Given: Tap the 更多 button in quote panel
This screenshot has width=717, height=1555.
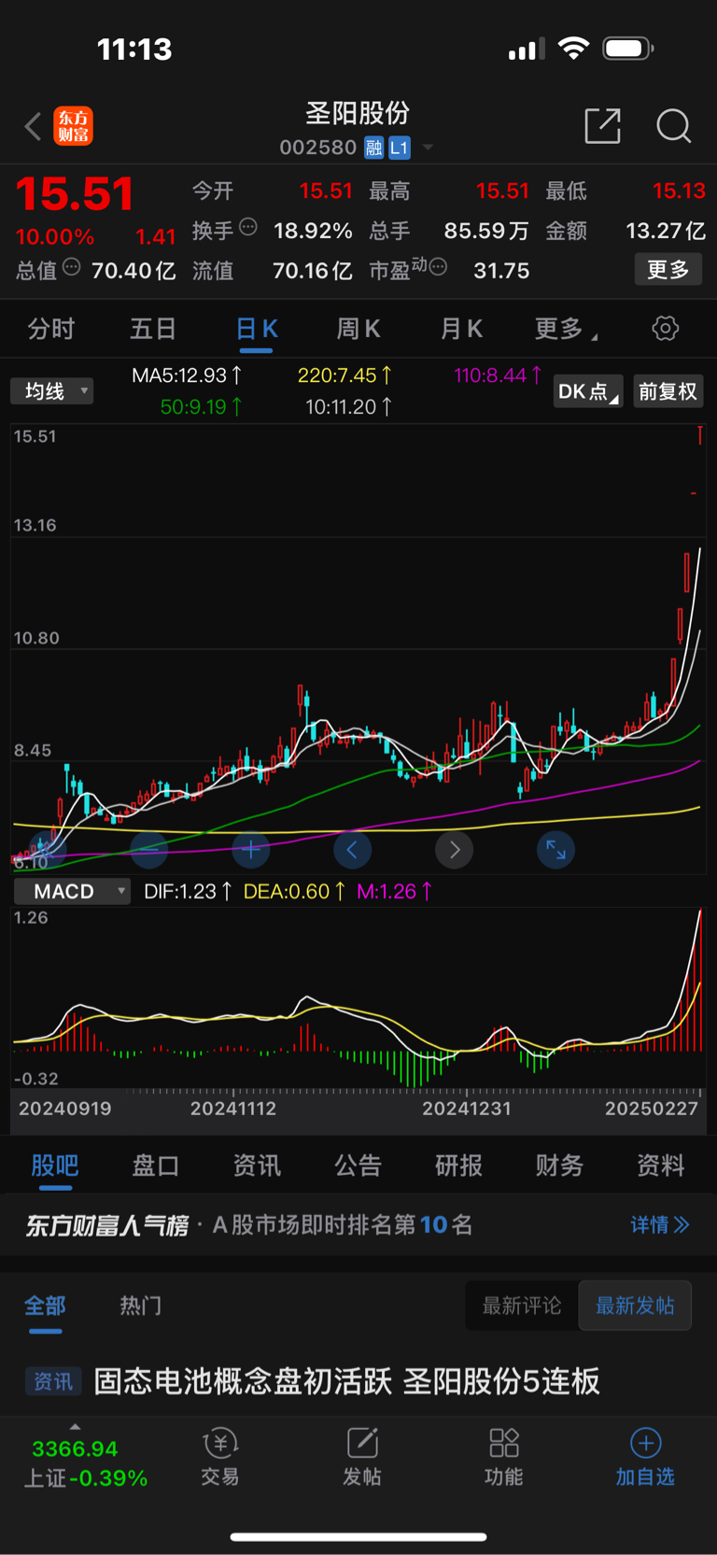Looking at the screenshot, I should click(668, 270).
